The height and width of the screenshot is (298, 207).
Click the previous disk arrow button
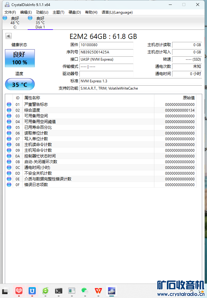point(8,36)
